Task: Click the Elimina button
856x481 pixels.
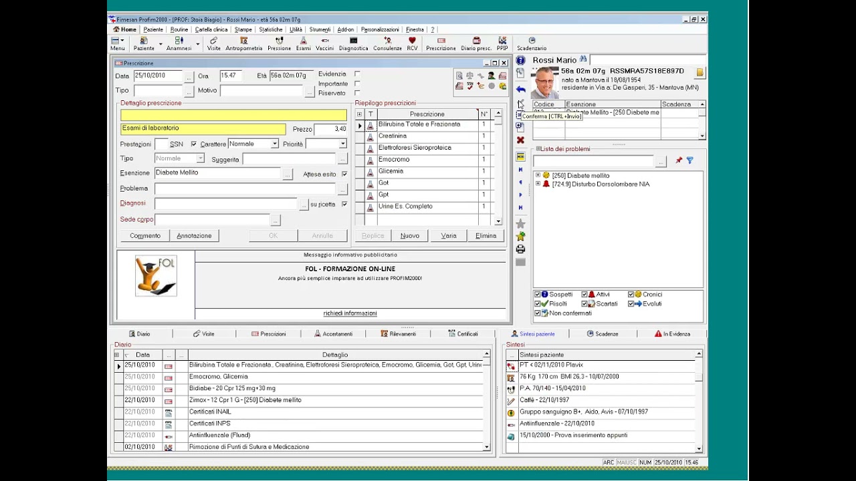Action: [486, 236]
